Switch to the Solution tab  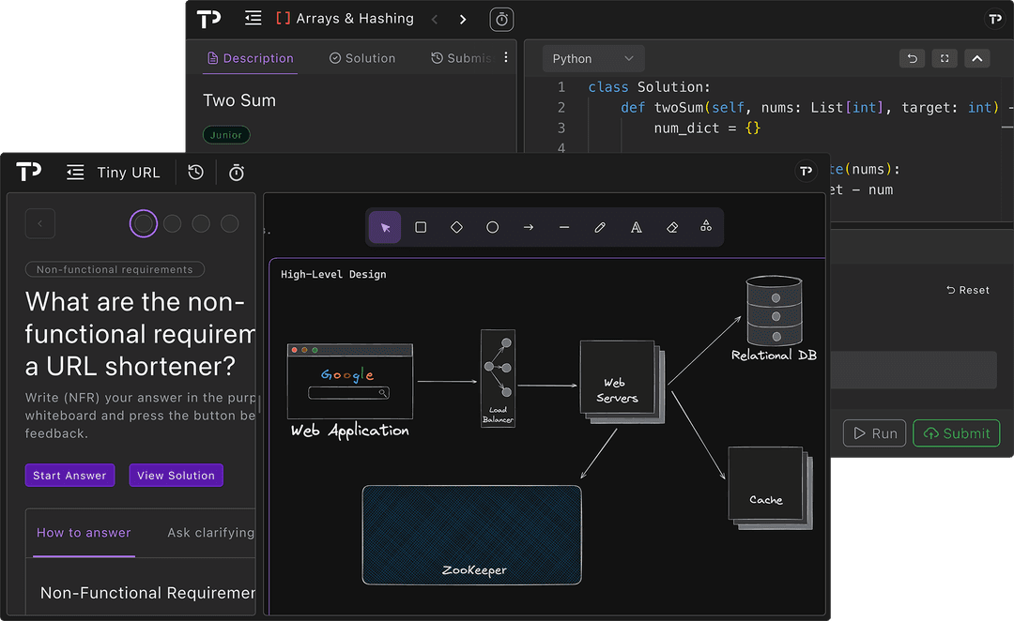click(362, 58)
